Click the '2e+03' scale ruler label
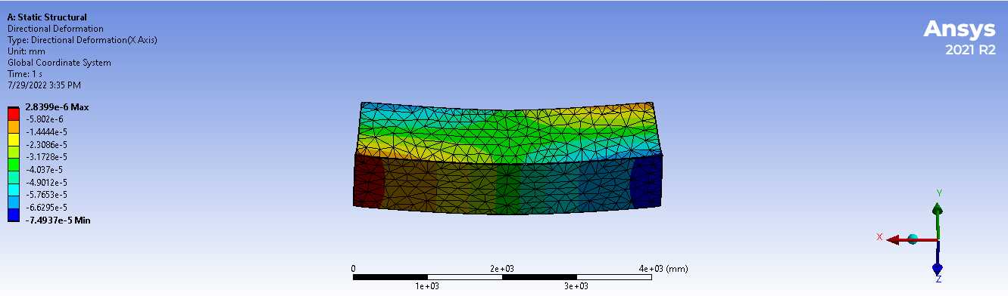Image resolution: width=1008 pixels, height=296 pixels. click(x=503, y=269)
